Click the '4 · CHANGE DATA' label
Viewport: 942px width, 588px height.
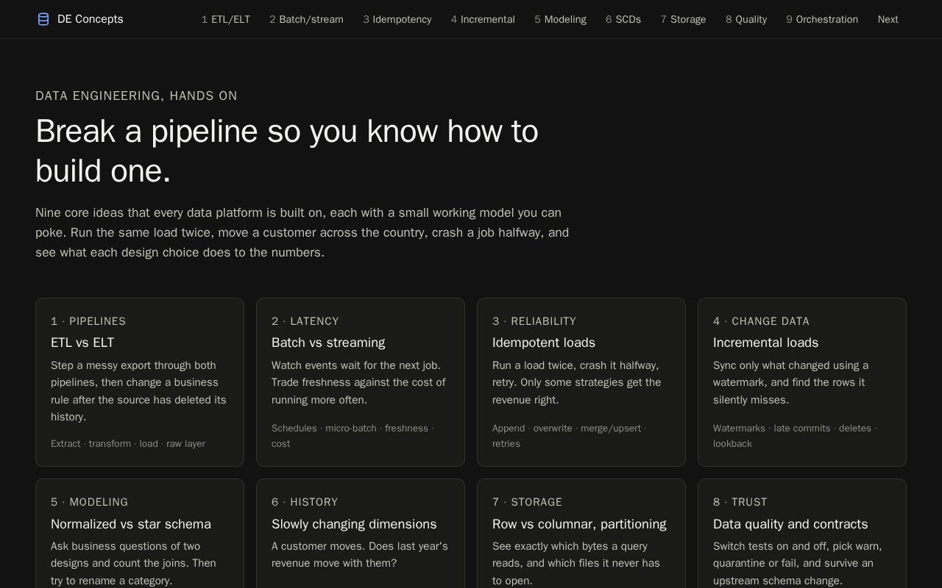pos(761,321)
